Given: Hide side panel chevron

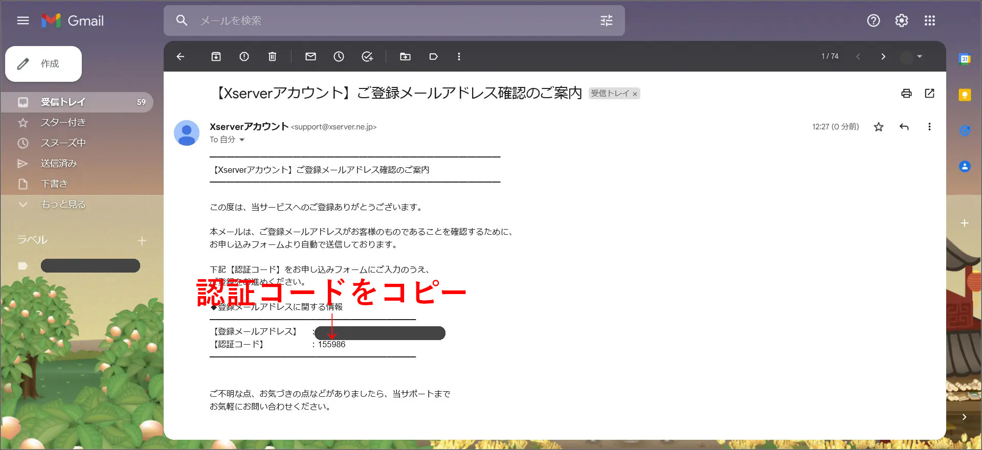Looking at the screenshot, I should pos(964,417).
